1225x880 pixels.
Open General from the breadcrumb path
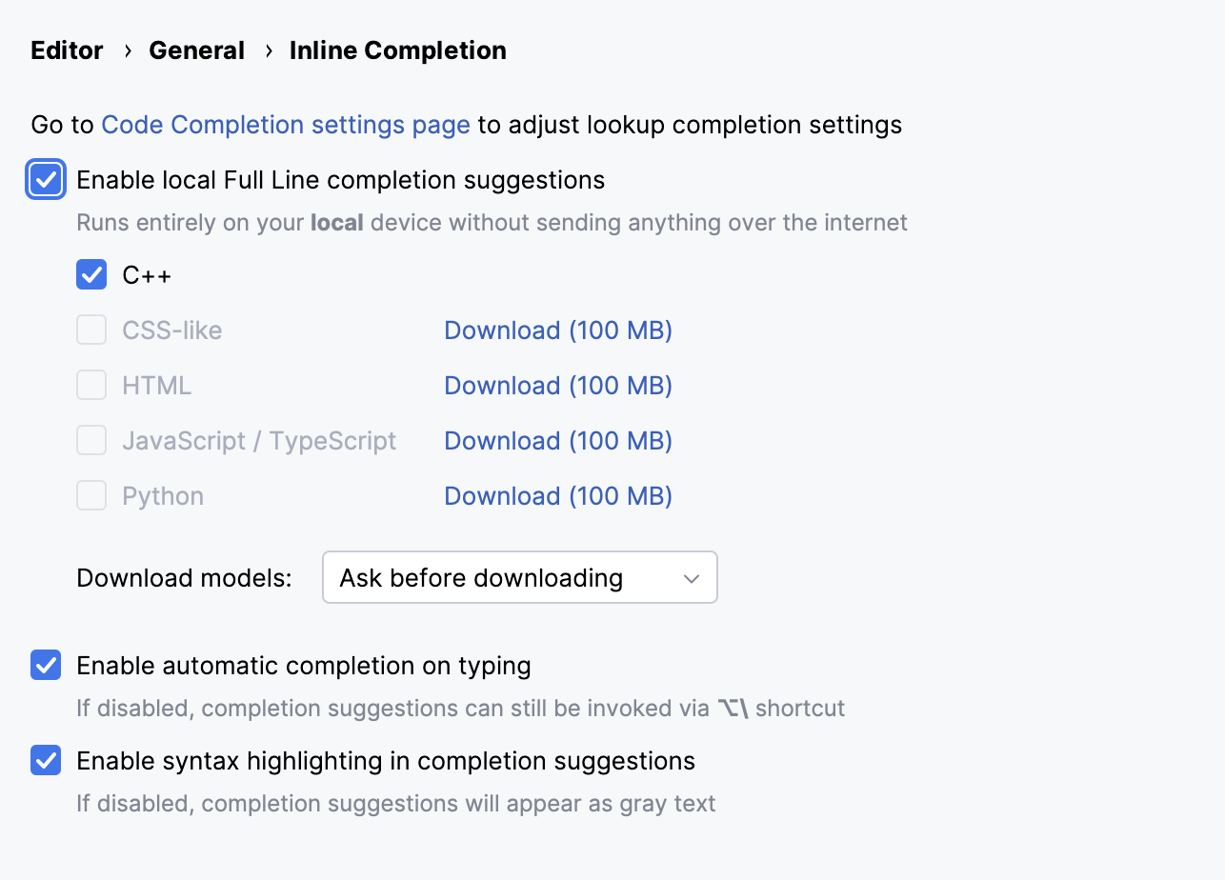(196, 50)
